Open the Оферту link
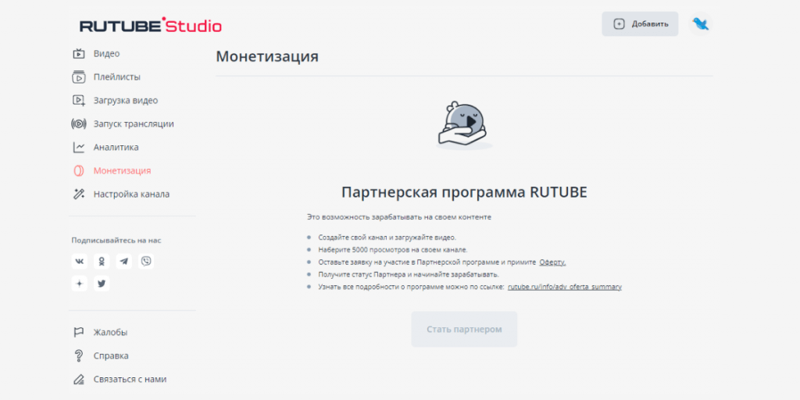800x400 pixels. [552, 262]
